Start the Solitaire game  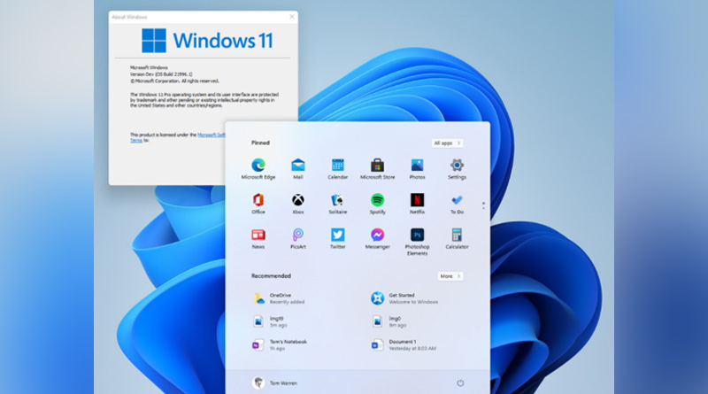coord(338,204)
